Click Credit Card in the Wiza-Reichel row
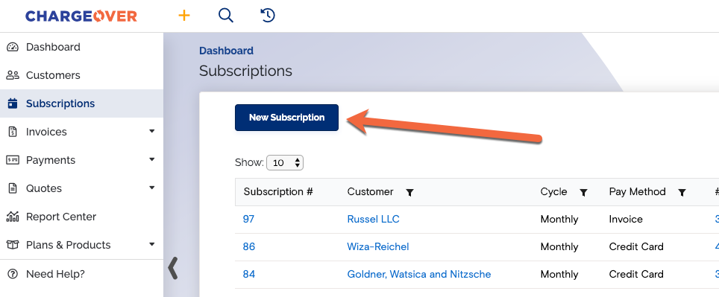The image size is (719, 297). 636,246
